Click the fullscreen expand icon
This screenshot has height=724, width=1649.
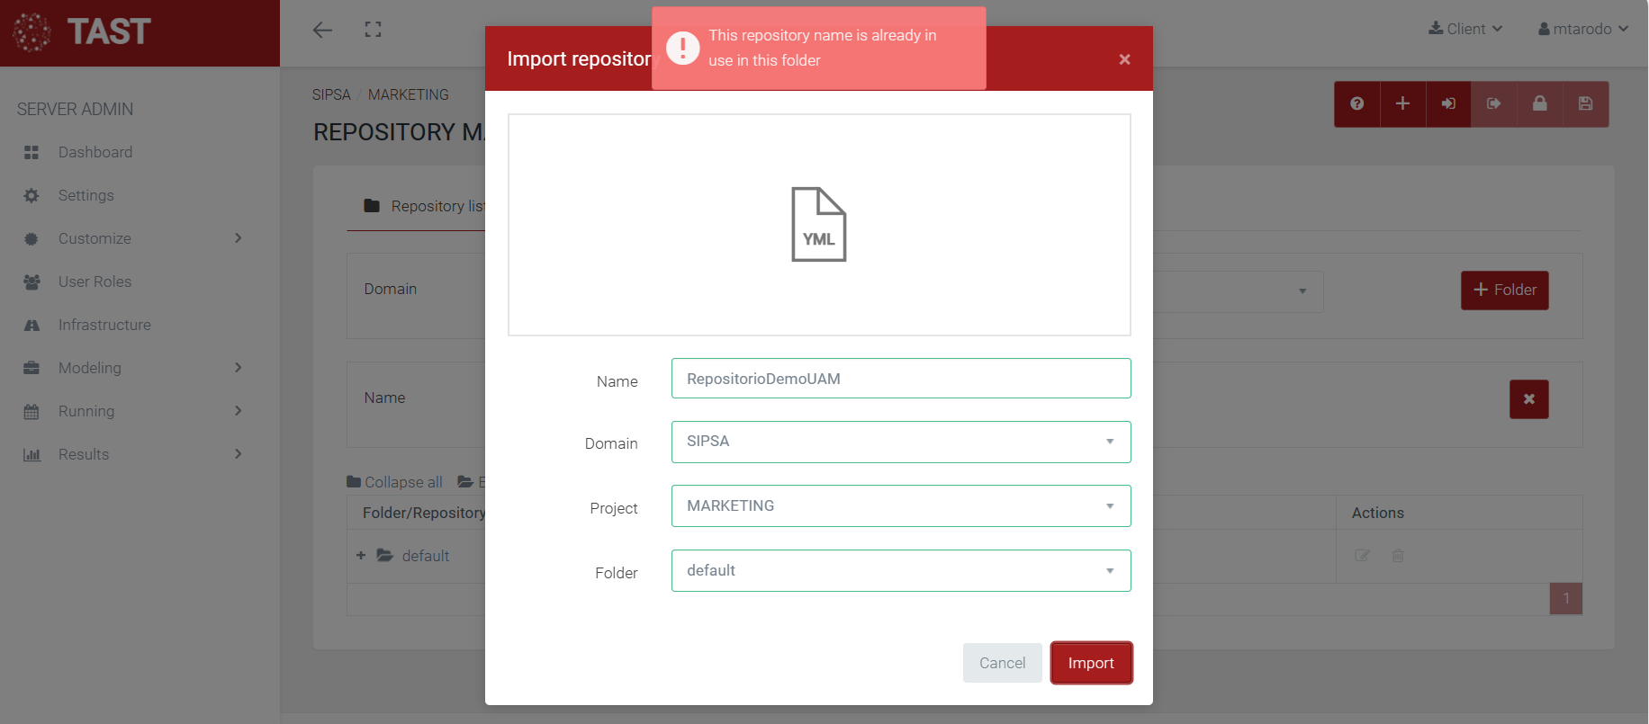pos(373,30)
